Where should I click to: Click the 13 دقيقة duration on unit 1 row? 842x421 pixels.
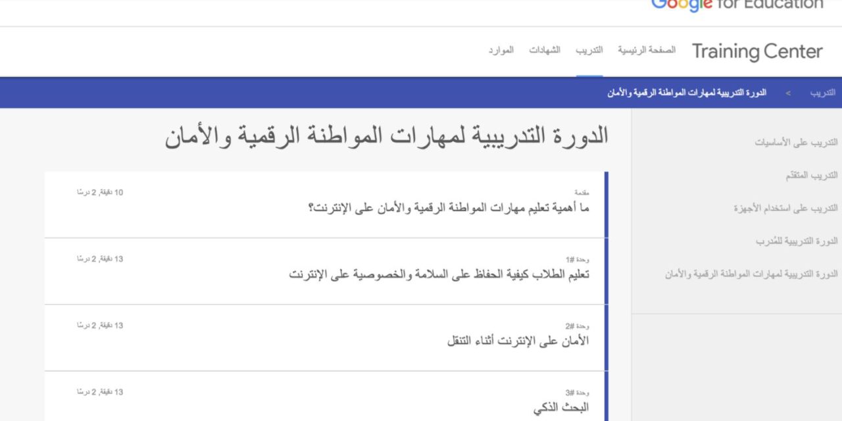point(99,259)
